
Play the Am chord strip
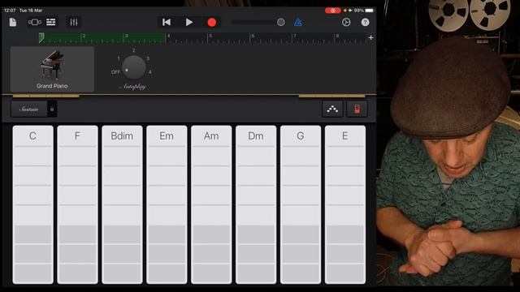point(211,204)
